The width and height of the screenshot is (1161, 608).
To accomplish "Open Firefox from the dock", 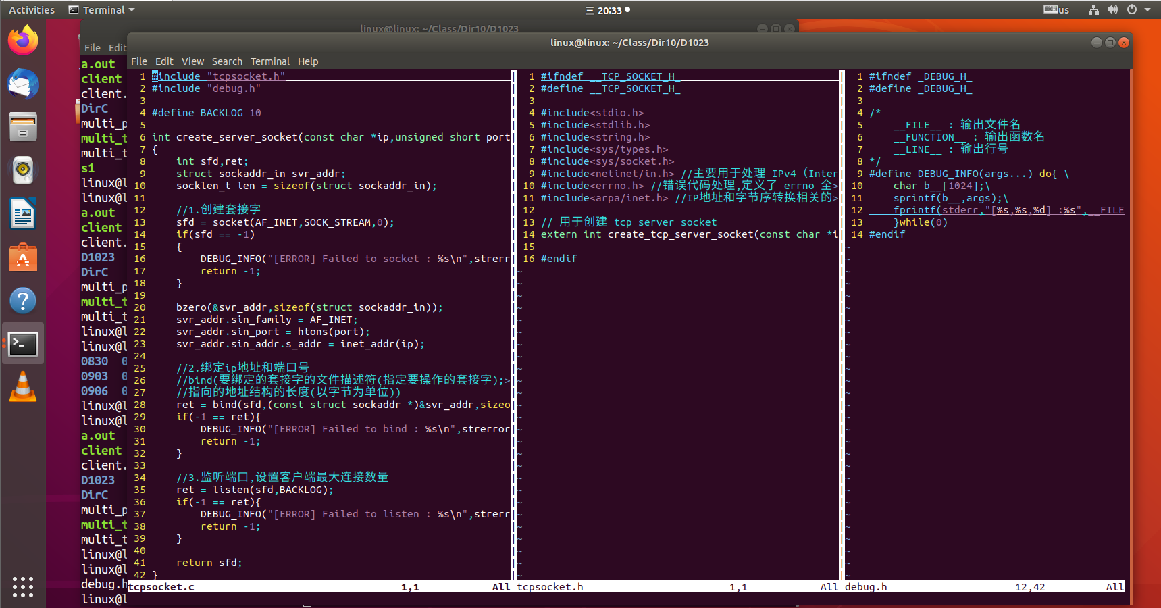I will click(23, 41).
